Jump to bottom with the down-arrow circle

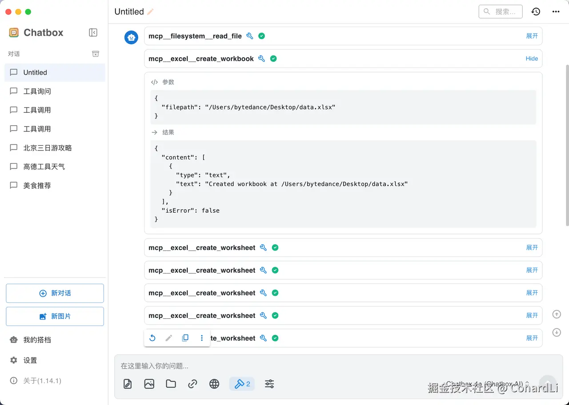coord(557,332)
